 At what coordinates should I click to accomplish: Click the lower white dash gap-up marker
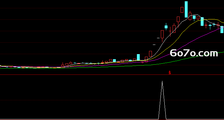pyautogui.click(x=154, y=45)
